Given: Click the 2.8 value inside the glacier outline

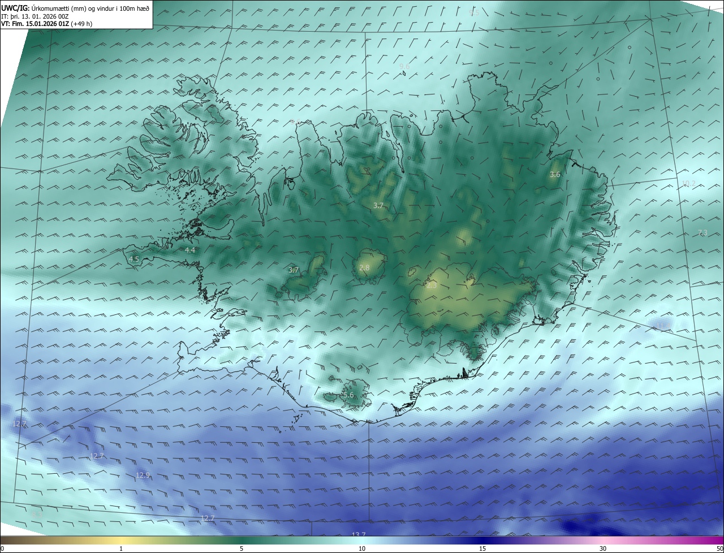Looking at the screenshot, I should pyautogui.click(x=364, y=267).
